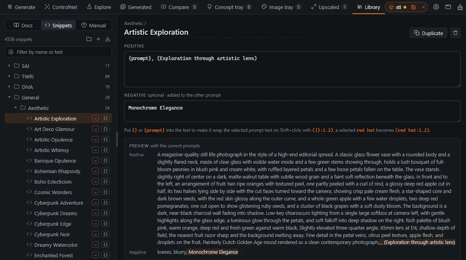
Task: Toggle the minus button on Artistic Exploration
Action: 95,119
